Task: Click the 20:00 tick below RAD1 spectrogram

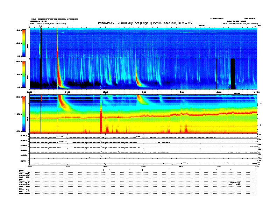Action: coord(219,92)
